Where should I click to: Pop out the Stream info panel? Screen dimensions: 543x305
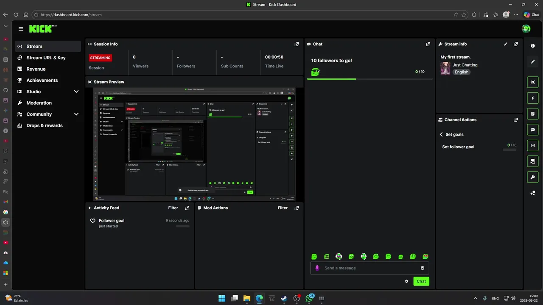pos(516,44)
